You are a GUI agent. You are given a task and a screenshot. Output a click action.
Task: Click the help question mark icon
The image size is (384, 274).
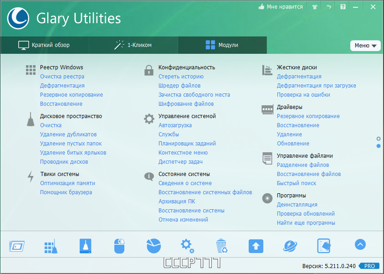coord(343,7)
